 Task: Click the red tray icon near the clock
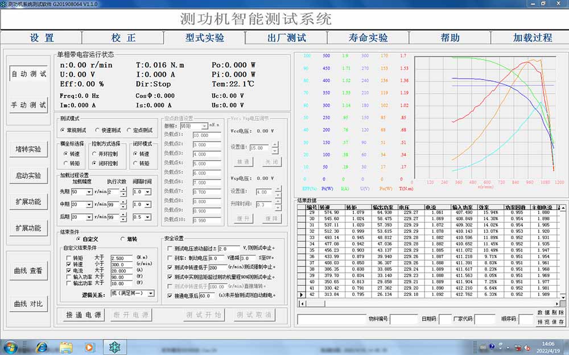tap(518, 348)
